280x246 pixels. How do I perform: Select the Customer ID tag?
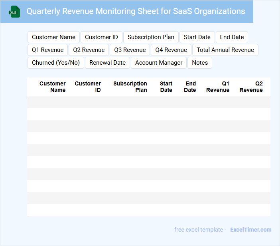click(101, 37)
